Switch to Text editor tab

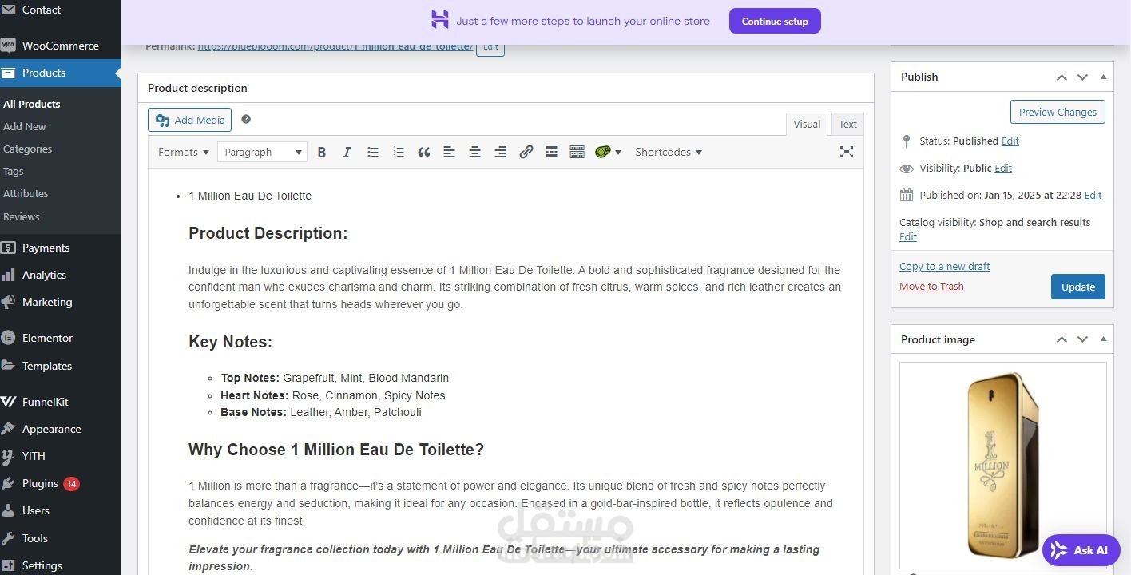pos(847,124)
